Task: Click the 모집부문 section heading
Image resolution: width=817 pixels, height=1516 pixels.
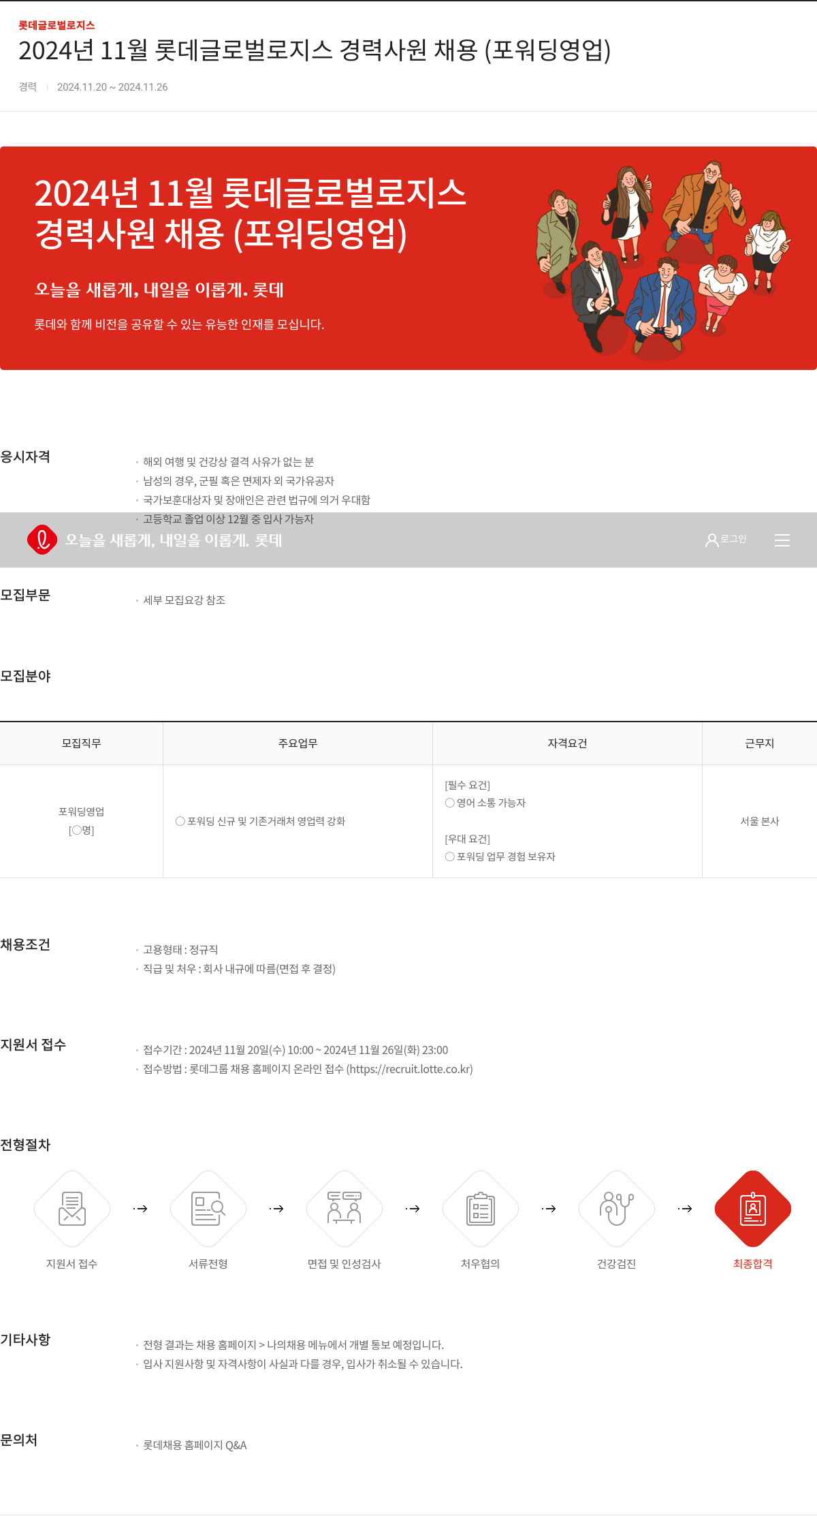Action: (25, 595)
